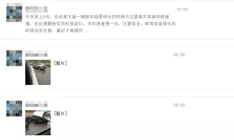The width and height of the screenshot is (234, 140).
Task: Open the sender name above the silver sedan photo
Action: click(36, 53)
